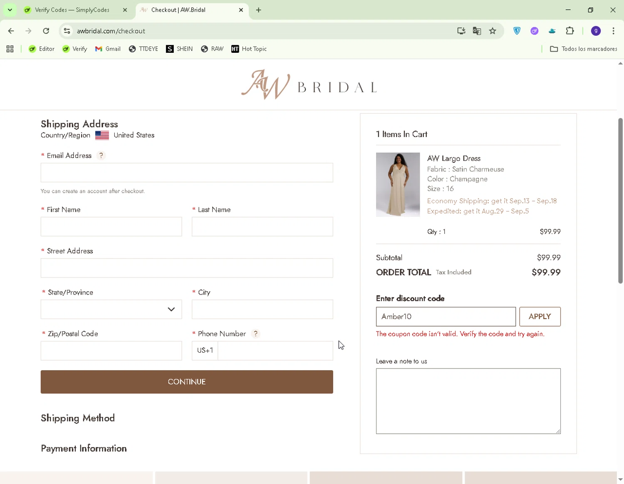This screenshot has width=624, height=484.
Task: Click the translate page icon
Action: 477,31
